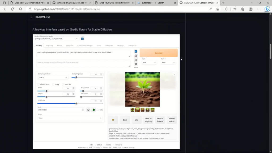Open a new browser tab with plus icon
The height and width of the screenshot is (153, 272).
(223, 3)
